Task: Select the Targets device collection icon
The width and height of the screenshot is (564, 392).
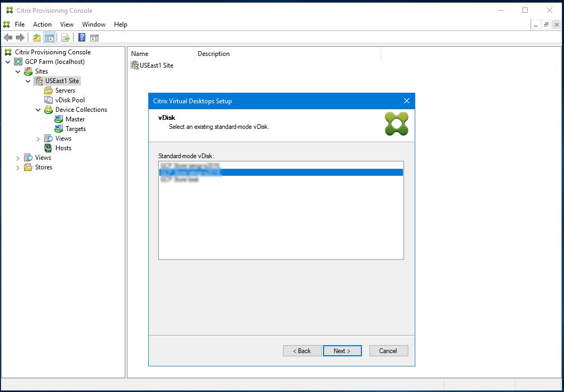Action: [58, 128]
